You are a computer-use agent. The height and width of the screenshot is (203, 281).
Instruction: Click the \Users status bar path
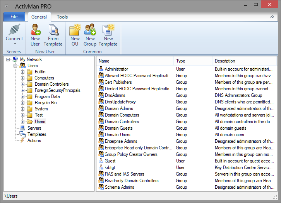click(x=11, y=196)
